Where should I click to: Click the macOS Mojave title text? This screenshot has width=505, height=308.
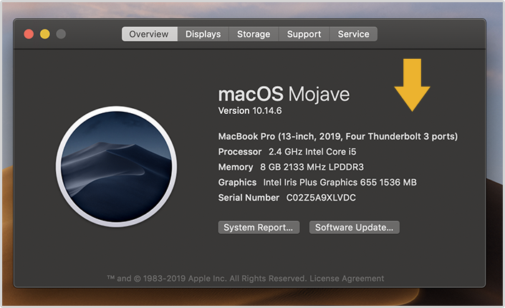284,94
